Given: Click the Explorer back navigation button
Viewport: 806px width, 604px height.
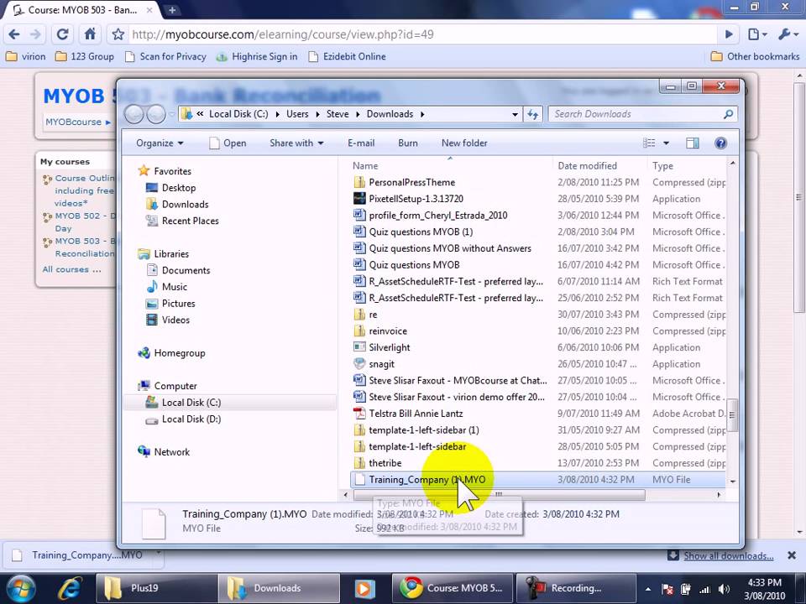Looking at the screenshot, I should [x=134, y=114].
